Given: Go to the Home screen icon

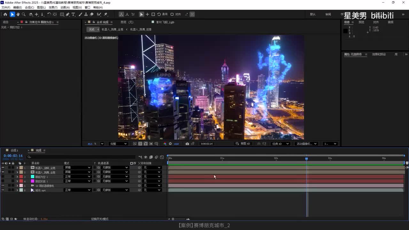Looking at the screenshot, I should pyautogui.click(x=5, y=14).
